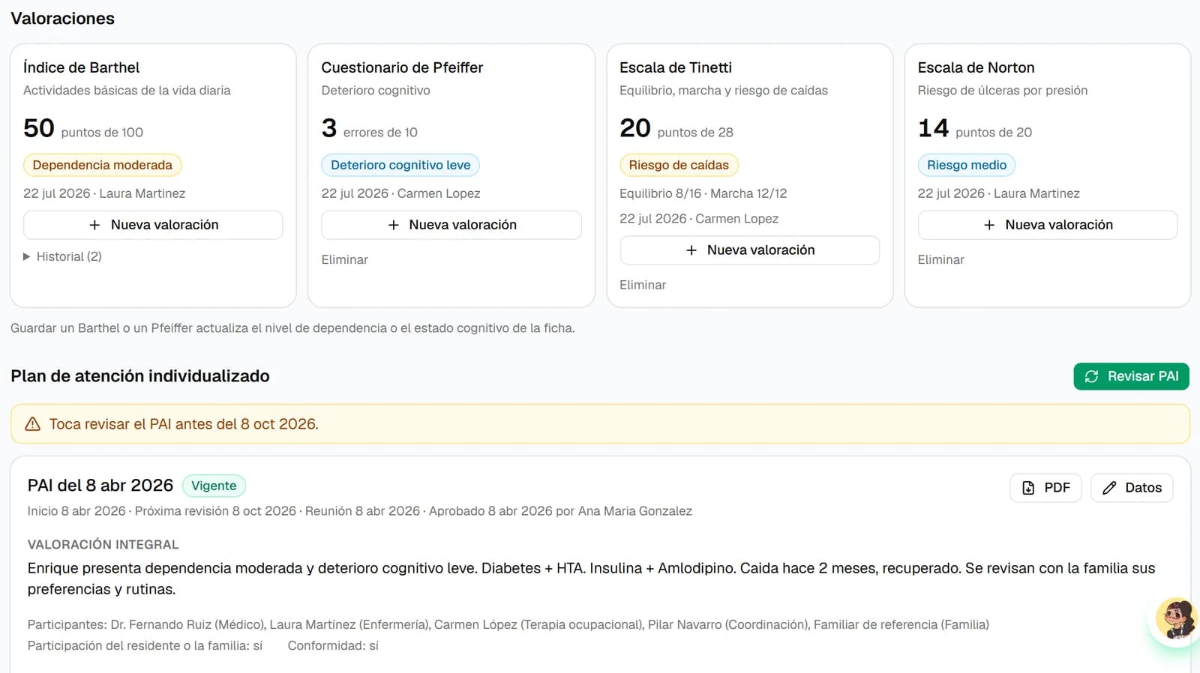The image size is (1200, 673).
Task: Click the plus icon in Pfeiffer card
Action: [393, 225]
